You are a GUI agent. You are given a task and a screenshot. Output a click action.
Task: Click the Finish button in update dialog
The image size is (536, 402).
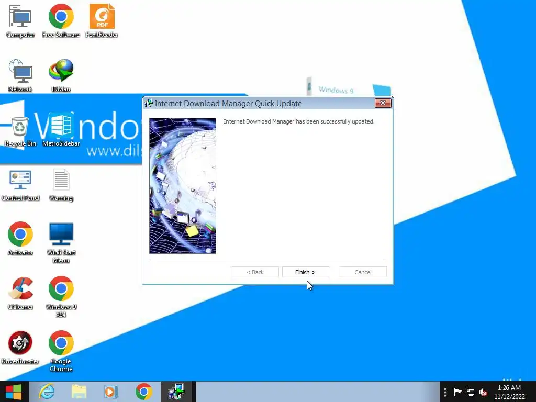coord(305,272)
